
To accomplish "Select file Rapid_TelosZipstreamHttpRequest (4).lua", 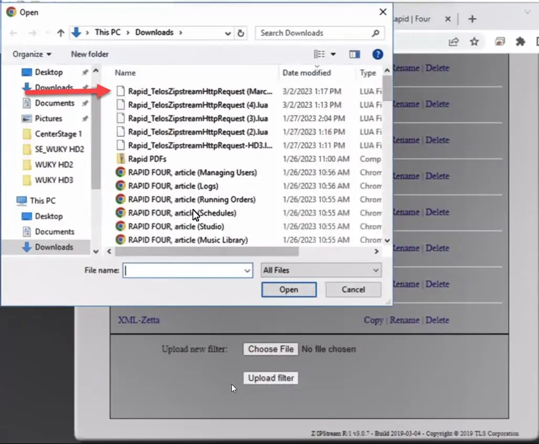I will click(x=198, y=105).
